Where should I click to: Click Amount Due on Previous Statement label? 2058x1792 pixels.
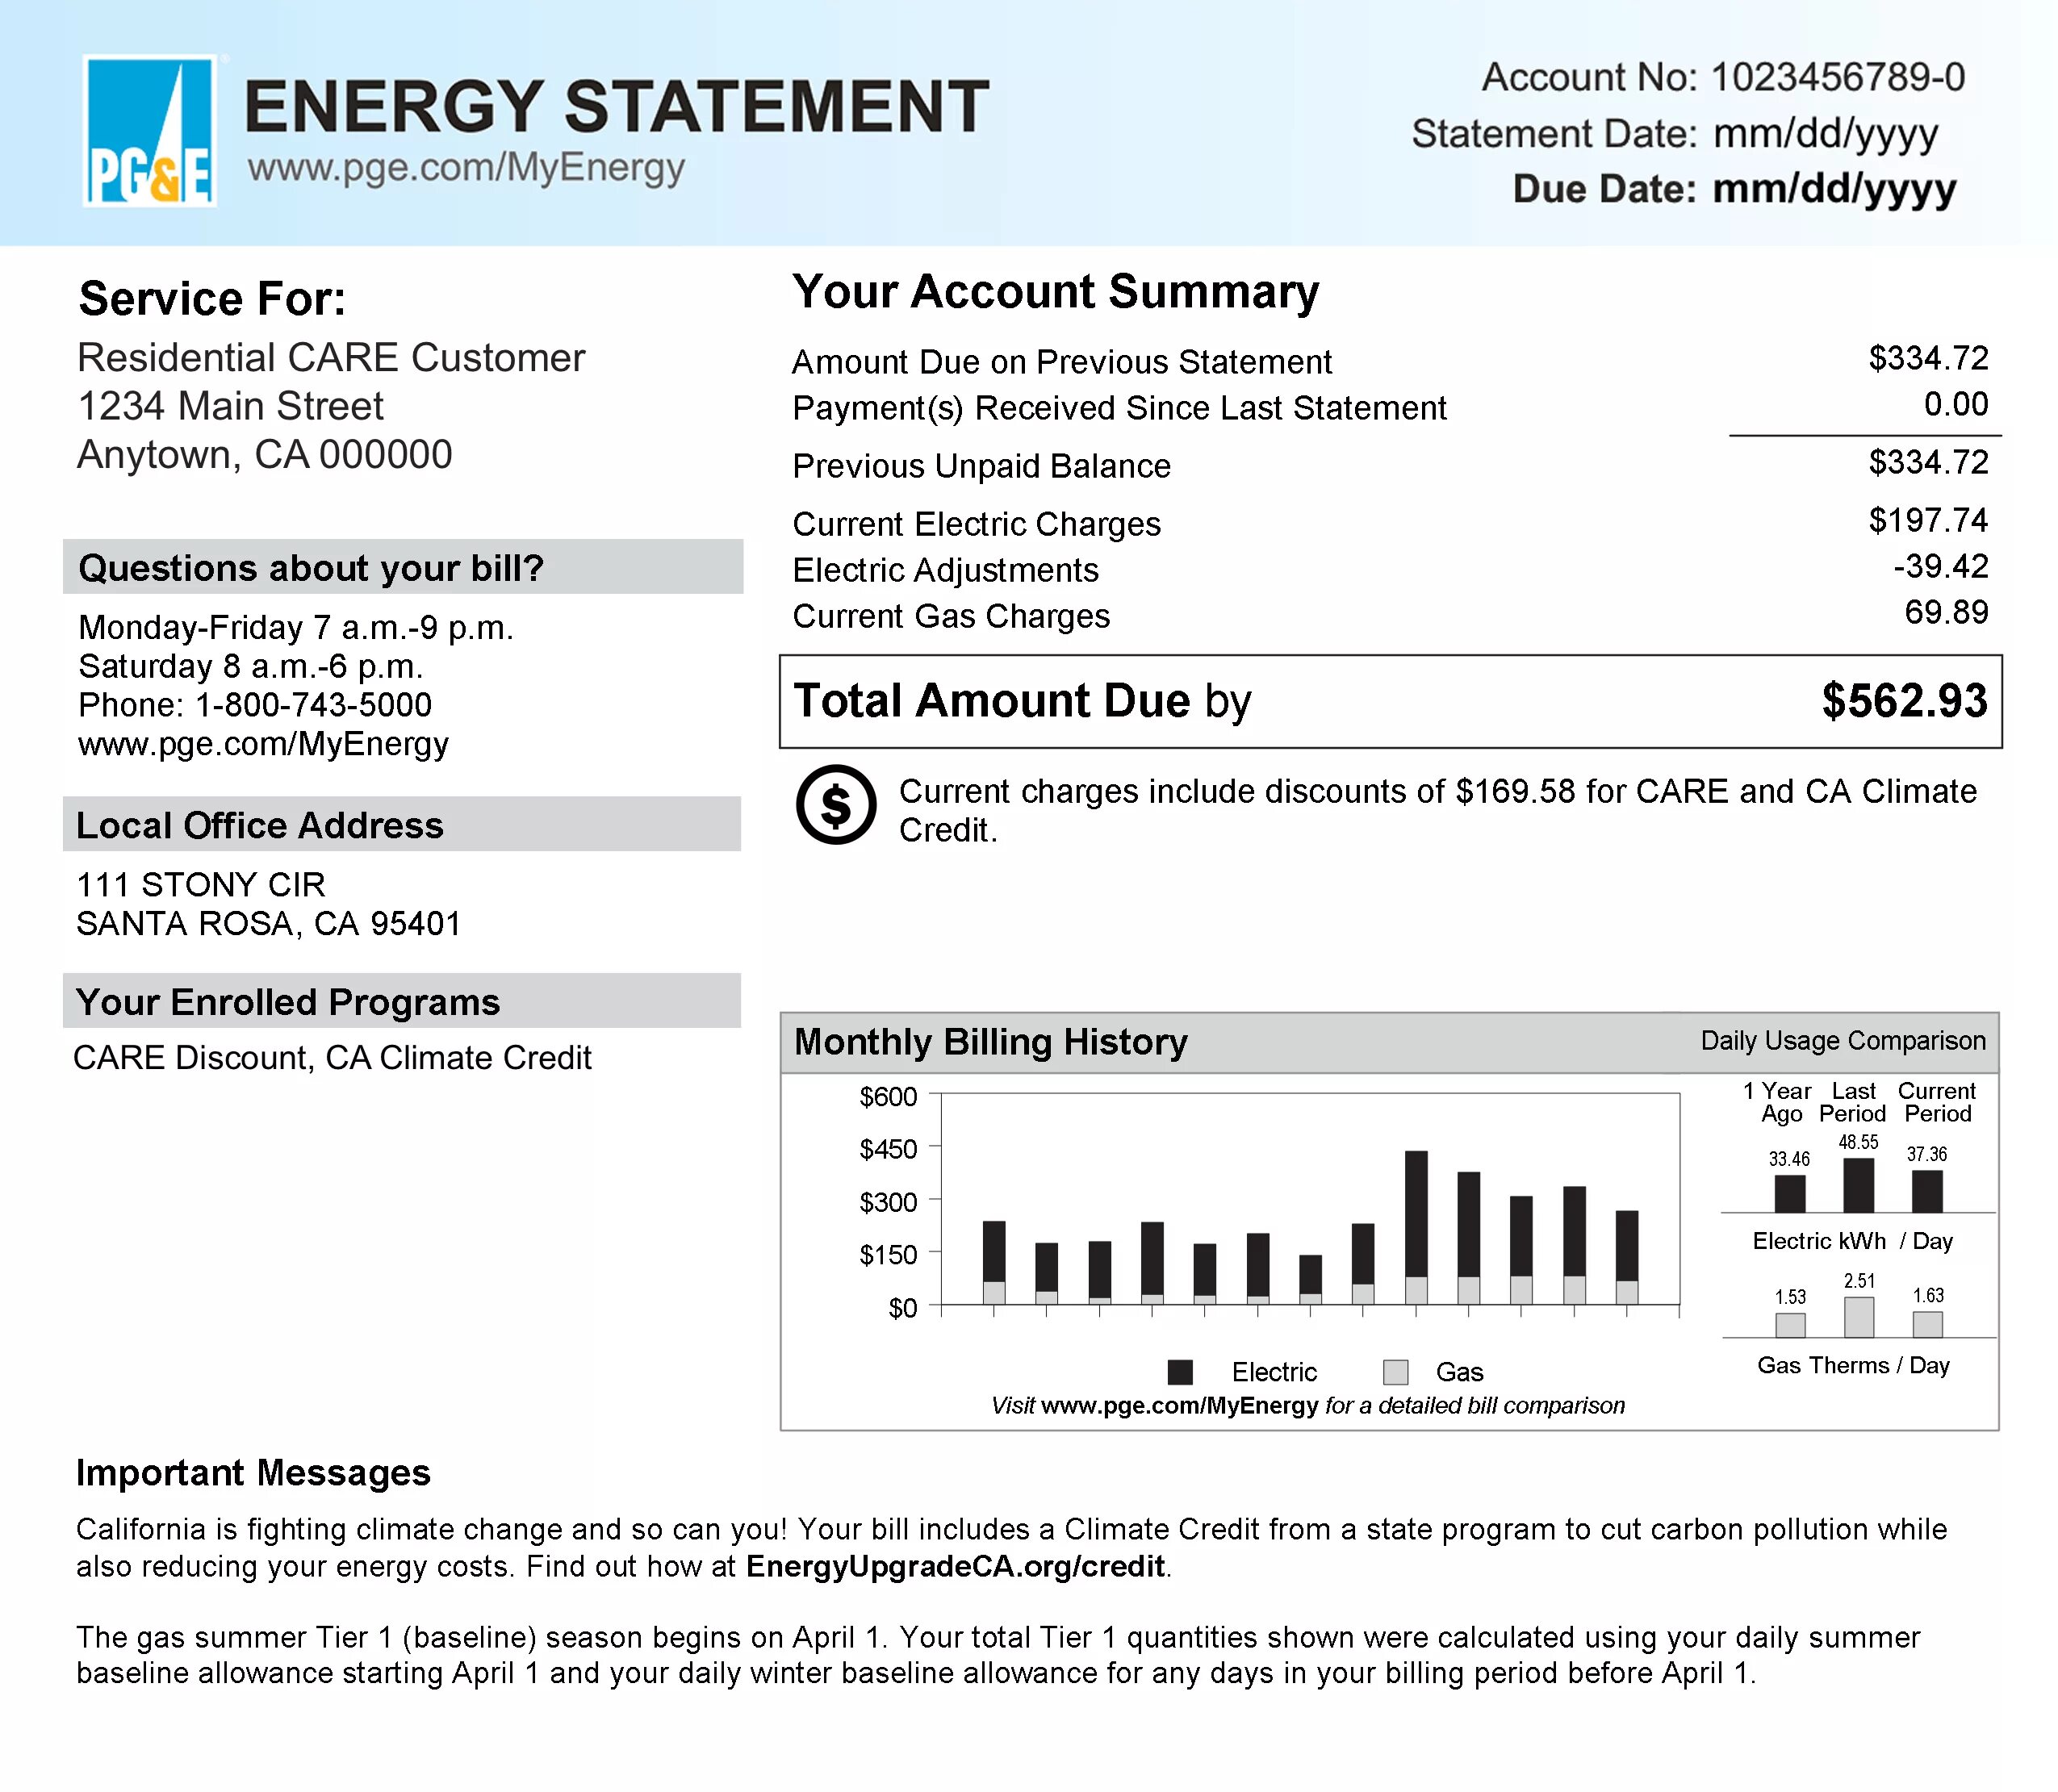tap(1062, 362)
